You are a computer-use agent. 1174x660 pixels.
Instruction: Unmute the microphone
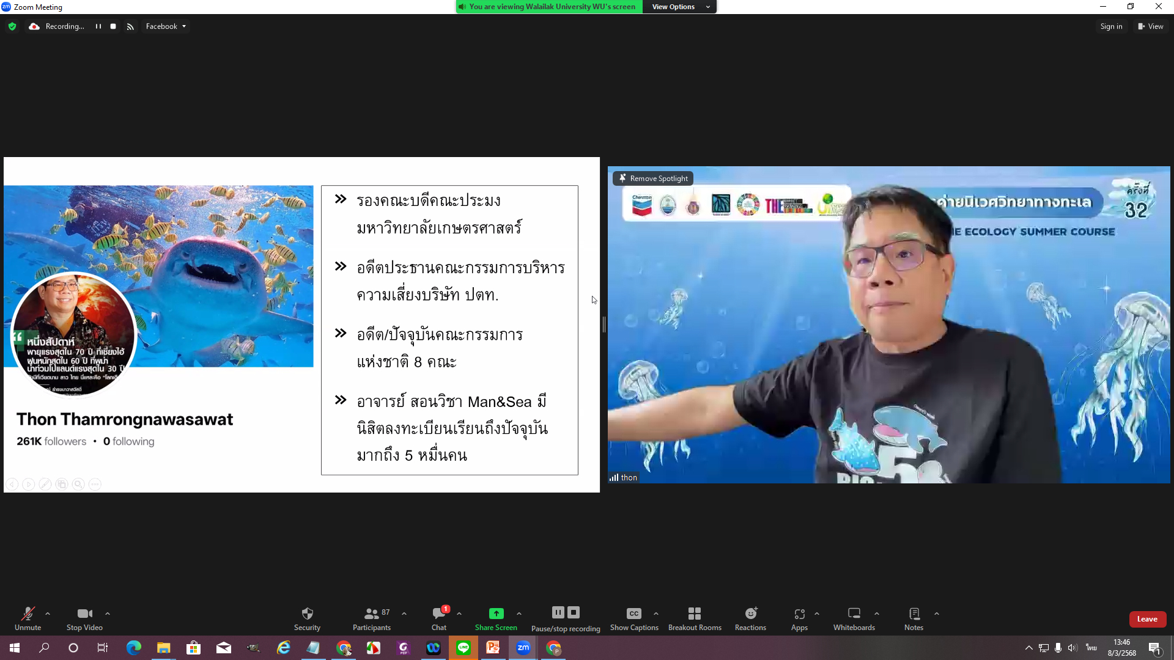(28, 614)
